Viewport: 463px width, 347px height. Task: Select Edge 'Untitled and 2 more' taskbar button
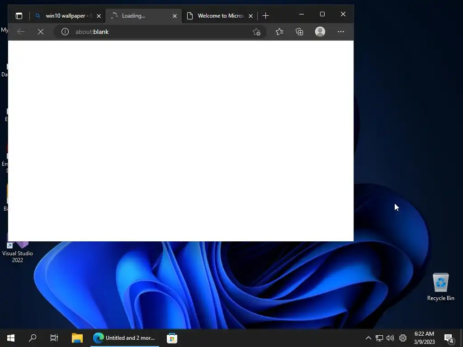pyautogui.click(x=125, y=338)
